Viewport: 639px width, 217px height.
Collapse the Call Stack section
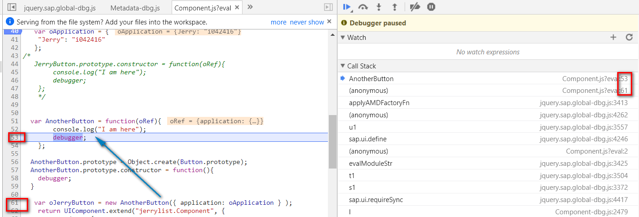(343, 66)
